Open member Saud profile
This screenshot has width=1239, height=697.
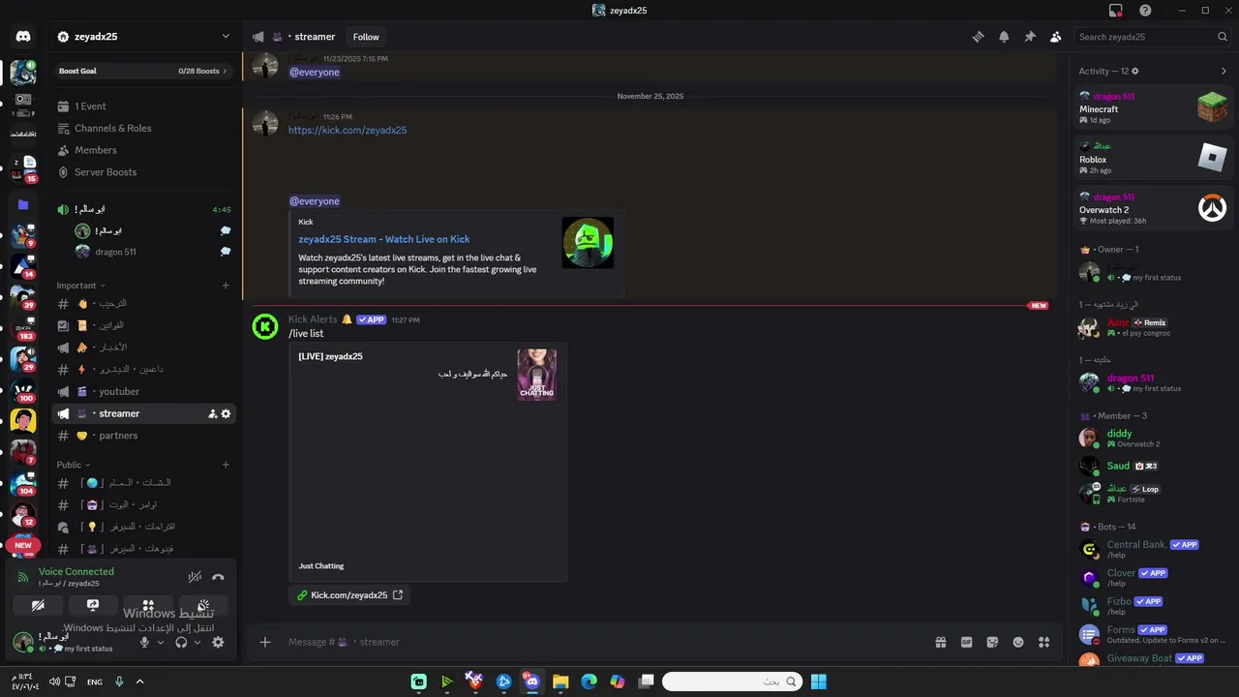click(x=1154, y=466)
